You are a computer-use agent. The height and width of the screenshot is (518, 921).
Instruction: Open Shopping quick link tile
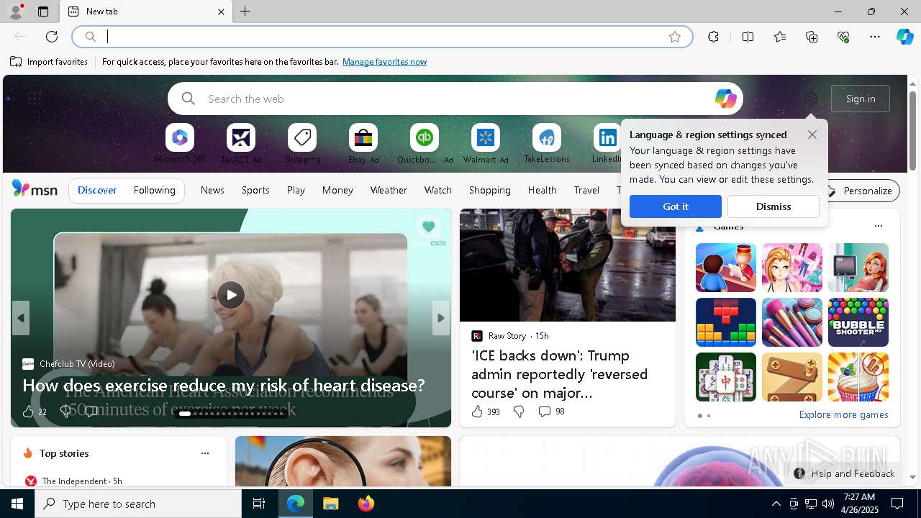point(302,144)
